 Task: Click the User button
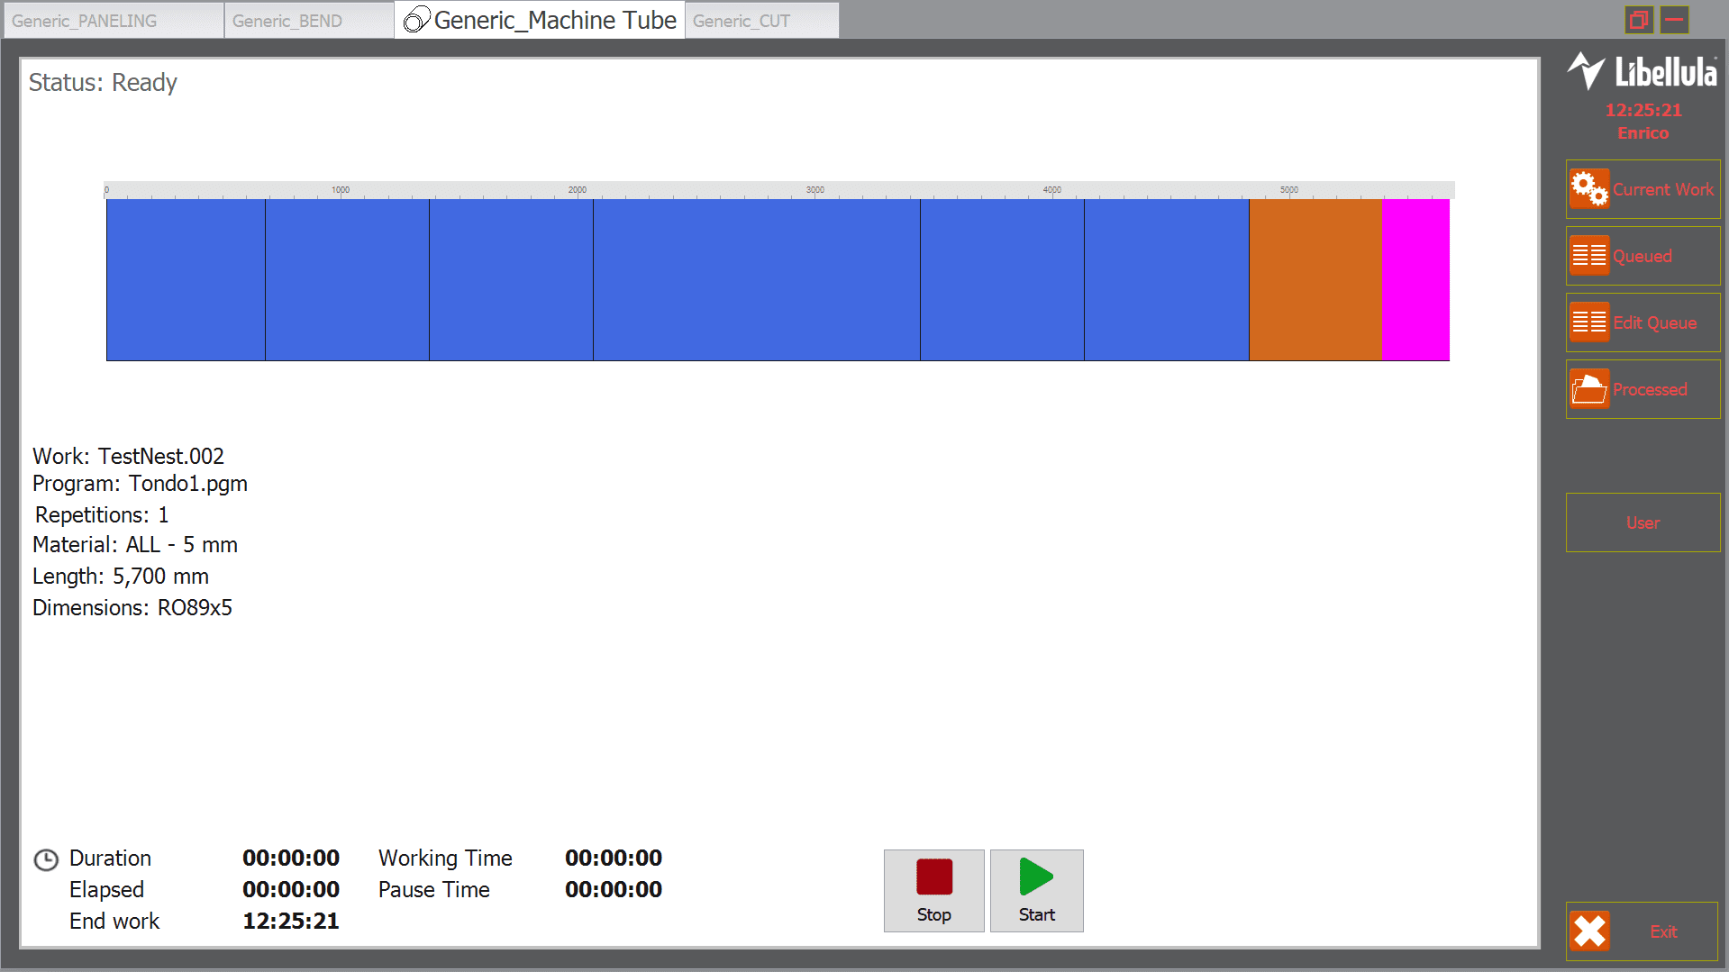[x=1643, y=522]
